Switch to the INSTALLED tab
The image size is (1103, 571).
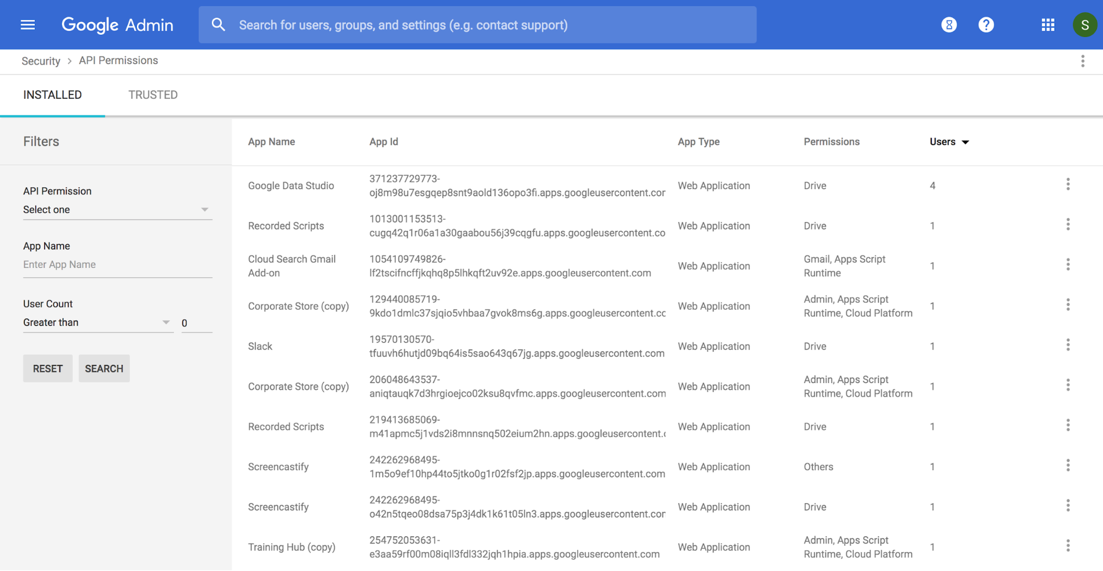52,95
